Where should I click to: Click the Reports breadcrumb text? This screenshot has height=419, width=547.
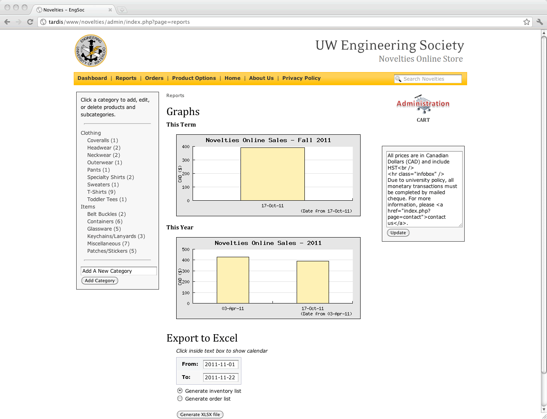(x=175, y=95)
